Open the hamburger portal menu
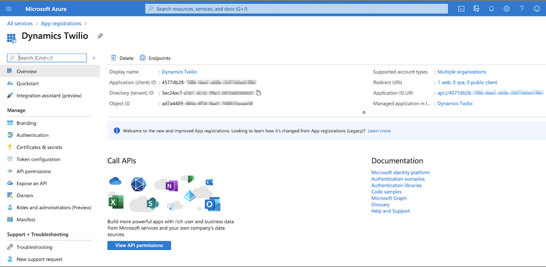The height and width of the screenshot is (267, 546). point(9,9)
